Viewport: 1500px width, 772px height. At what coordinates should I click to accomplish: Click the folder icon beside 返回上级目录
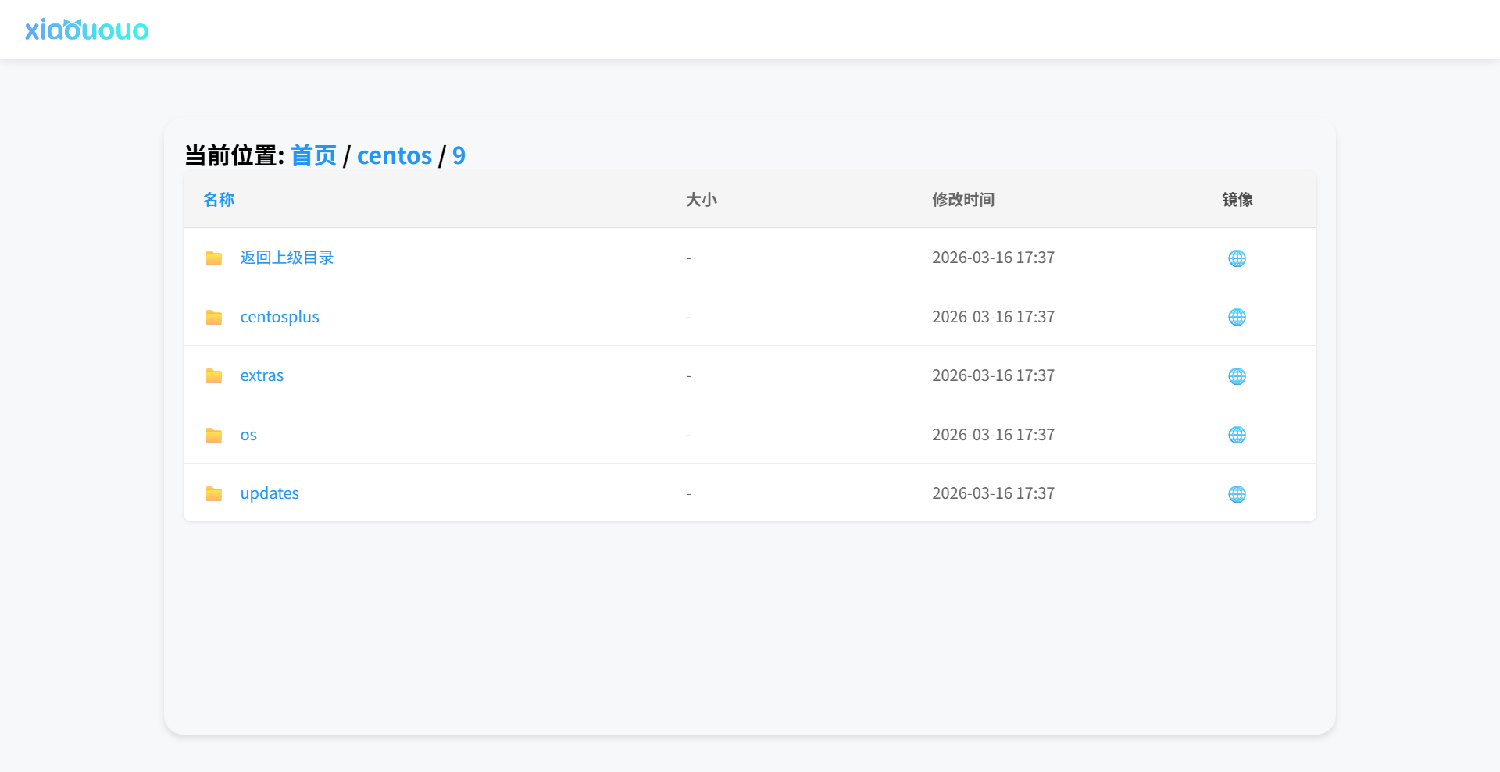point(214,258)
